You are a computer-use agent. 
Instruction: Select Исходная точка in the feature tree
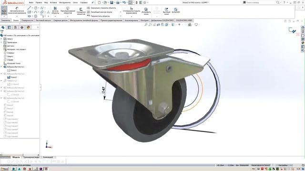[x=14, y=63]
